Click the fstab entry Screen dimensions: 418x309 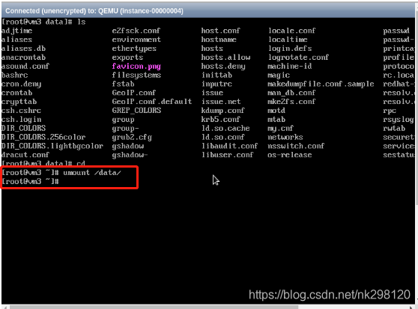[x=123, y=84]
